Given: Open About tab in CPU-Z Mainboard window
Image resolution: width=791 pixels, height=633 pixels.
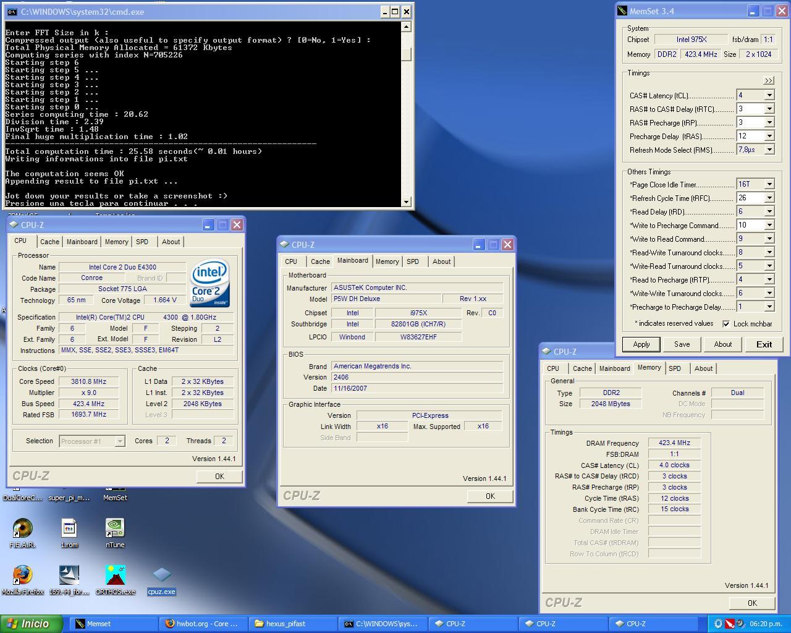Looking at the screenshot, I should click(441, 261).
